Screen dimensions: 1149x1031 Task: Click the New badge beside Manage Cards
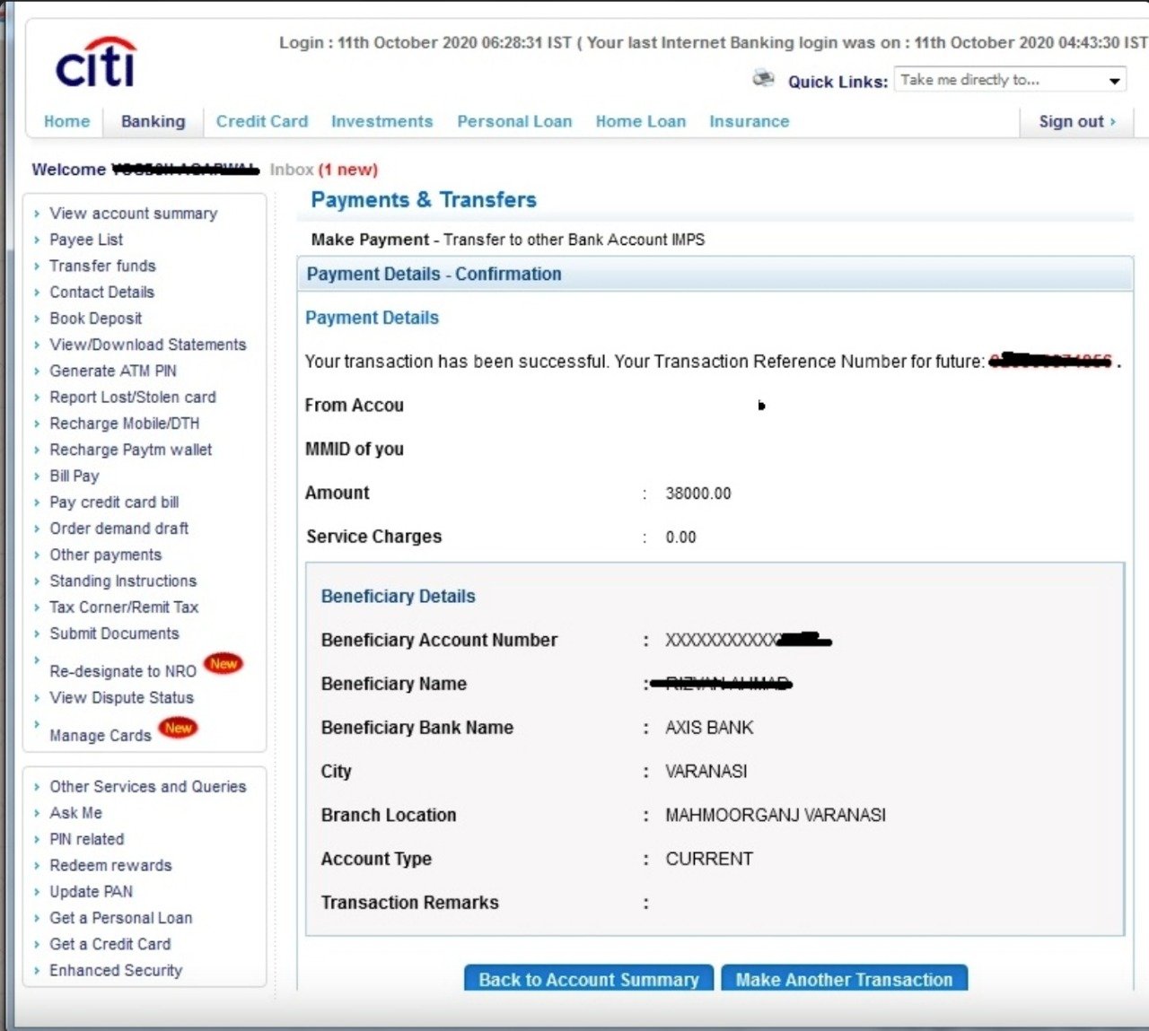pyautogui.click(x=178, y=728)
